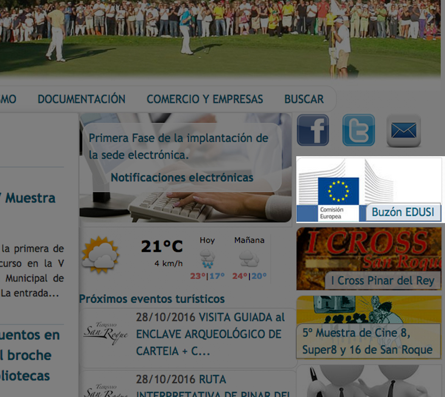The height and width of the screenshot is (397, 445).
Task: Open the Visita Guiada Carteia event
Action: (x=210, y=334)
